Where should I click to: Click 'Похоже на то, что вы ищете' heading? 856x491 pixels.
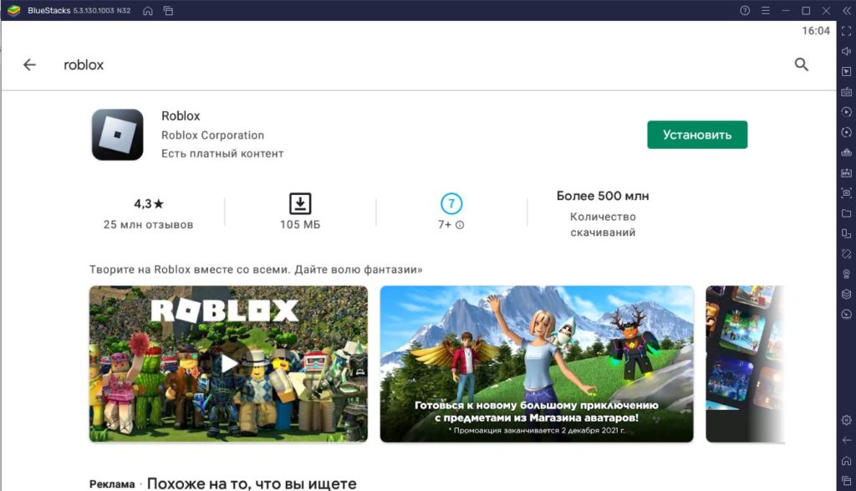252,483
